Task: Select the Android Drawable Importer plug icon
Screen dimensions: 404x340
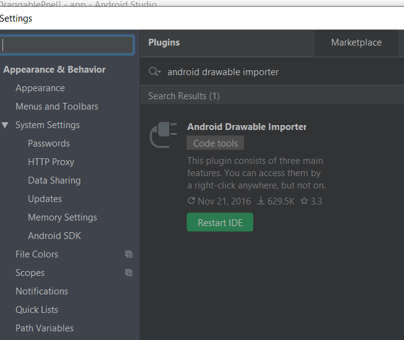Action: 163,135
